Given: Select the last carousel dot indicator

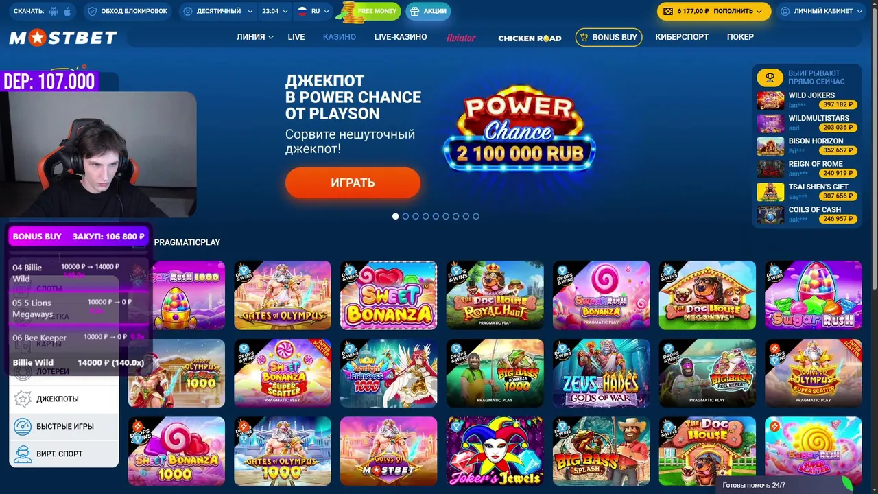Looking at the screenshot, I should point(476,216).
